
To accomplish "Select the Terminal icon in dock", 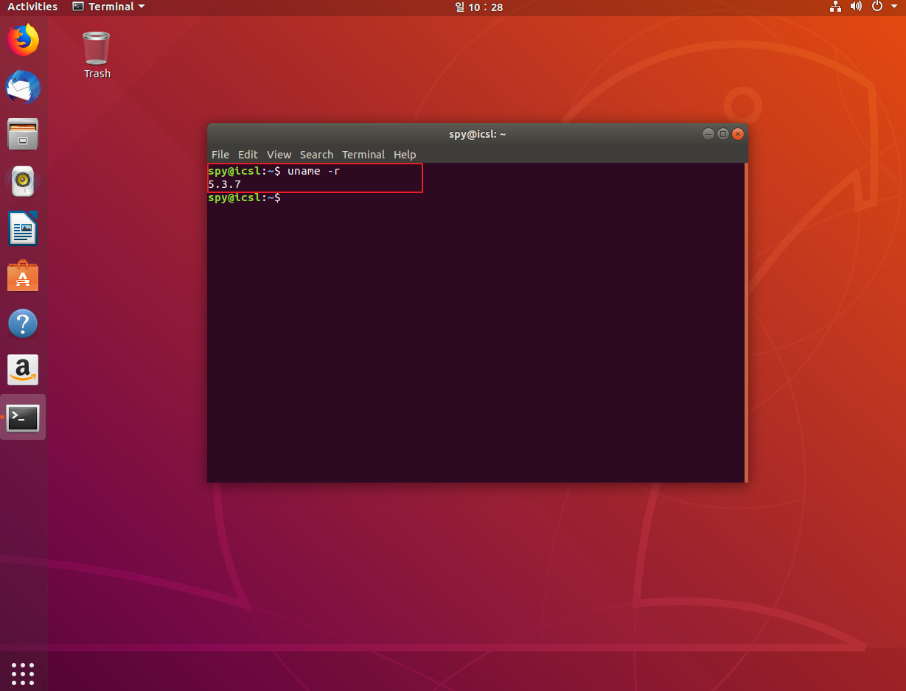I will coord(23,418).
